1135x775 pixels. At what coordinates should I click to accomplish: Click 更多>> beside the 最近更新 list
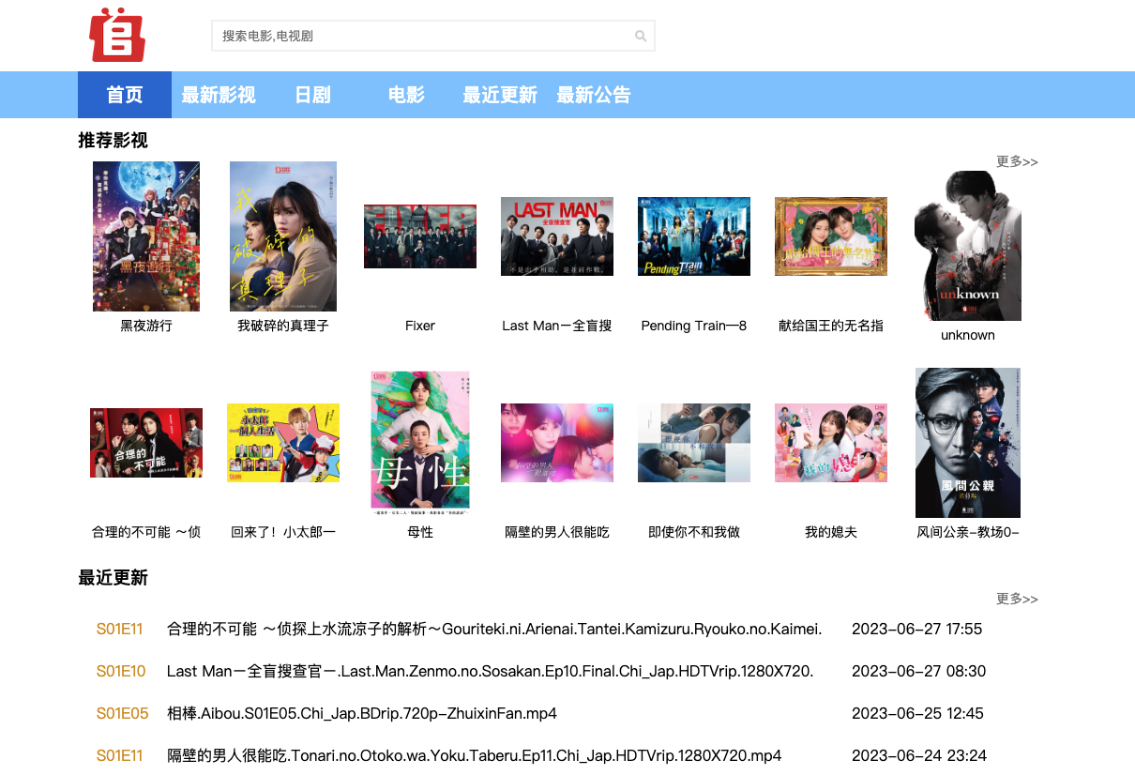1017,599
